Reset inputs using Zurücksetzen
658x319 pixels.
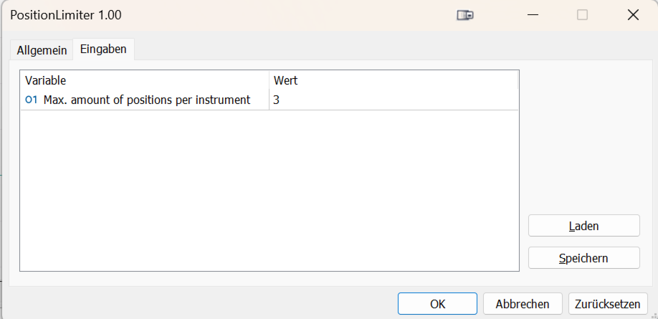coord(609,304)
